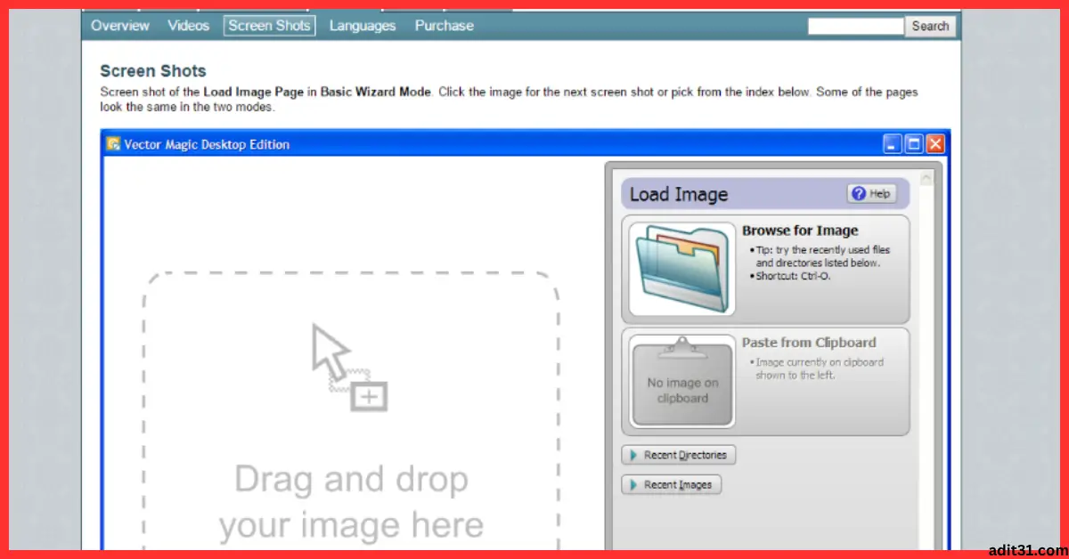Click the Browse for Image heading
This screenshot has height=559, width=1069.
pyautogui.click(x=800, y=231)
